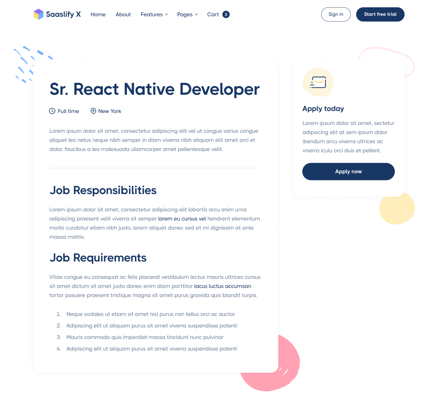Expand the Pages navigation dropdown
438x417 pixels.
(185, 15)
